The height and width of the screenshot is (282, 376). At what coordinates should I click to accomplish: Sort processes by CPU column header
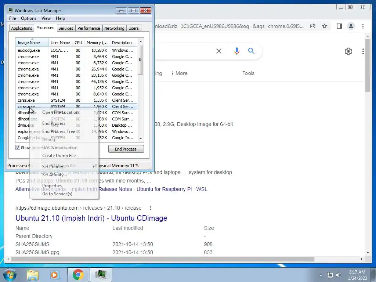(x=78, y=43)
